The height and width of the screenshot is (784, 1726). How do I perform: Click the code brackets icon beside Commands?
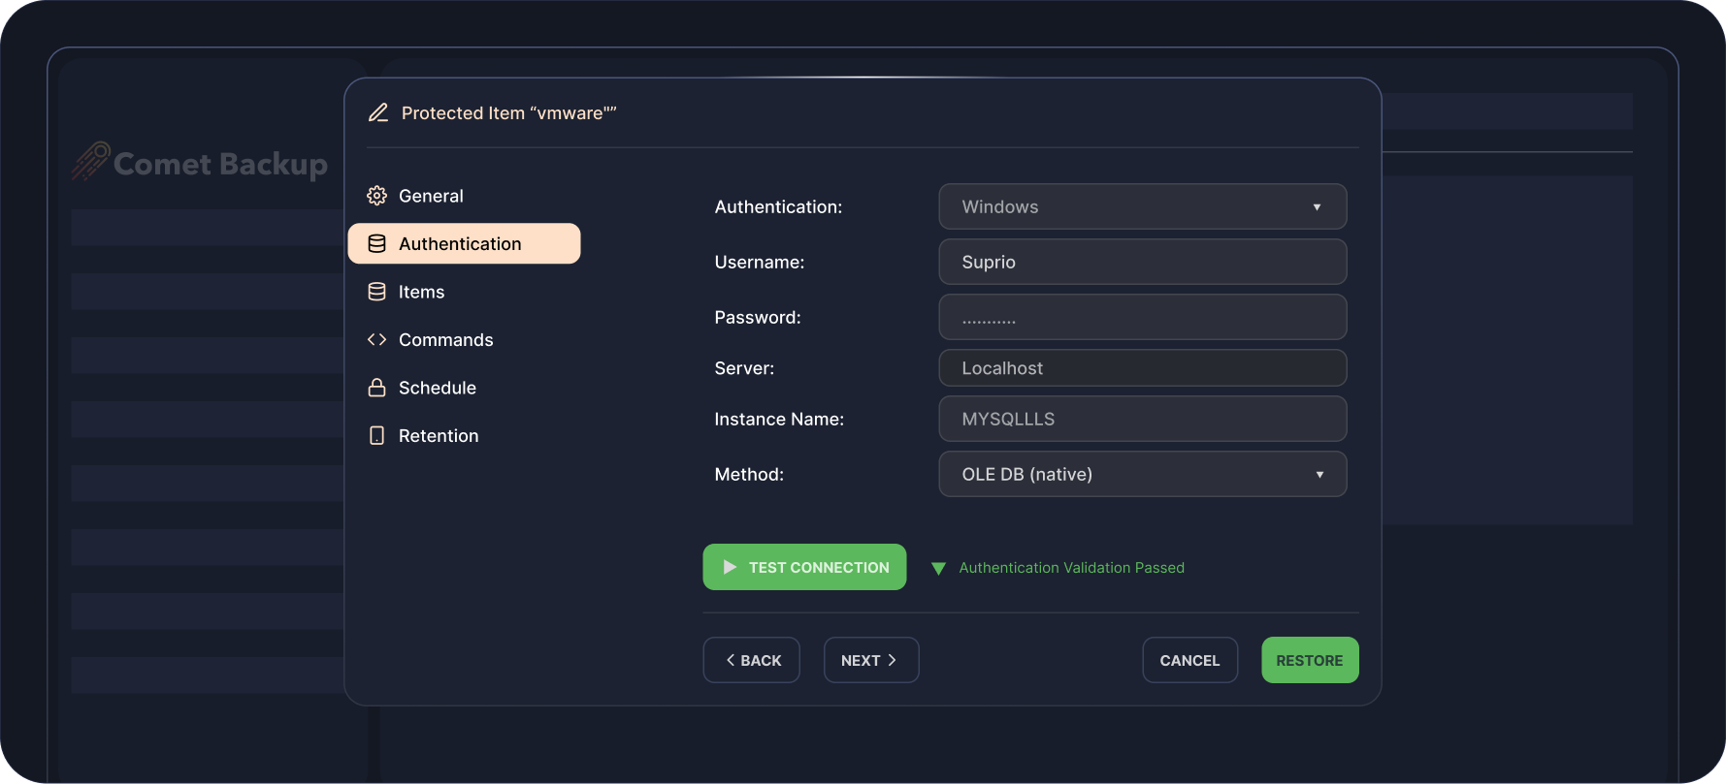pos(376,340)
